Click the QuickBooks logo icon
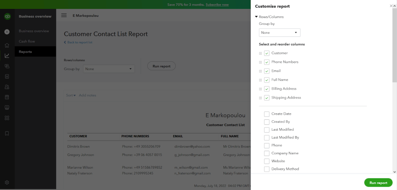Viewport: 397px width, 190px height. tap(7, 16)
